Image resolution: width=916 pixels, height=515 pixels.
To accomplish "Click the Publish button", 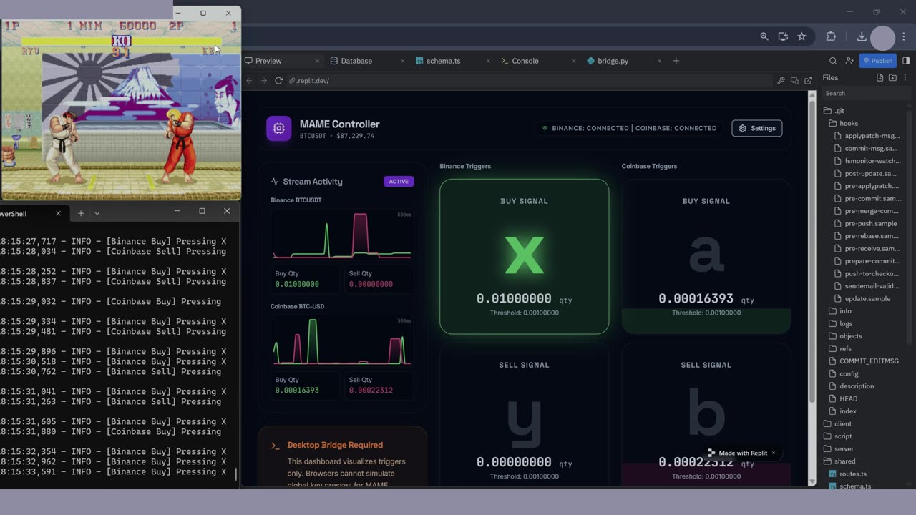I will pyautogui.click(x=877, y=61).
